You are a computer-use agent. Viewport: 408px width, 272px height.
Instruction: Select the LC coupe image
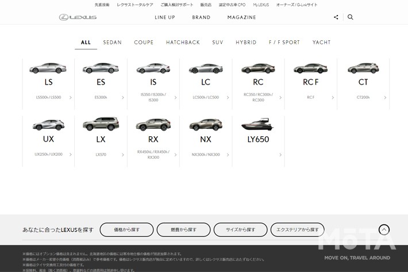pyautogui.click(x=206, y=68)
